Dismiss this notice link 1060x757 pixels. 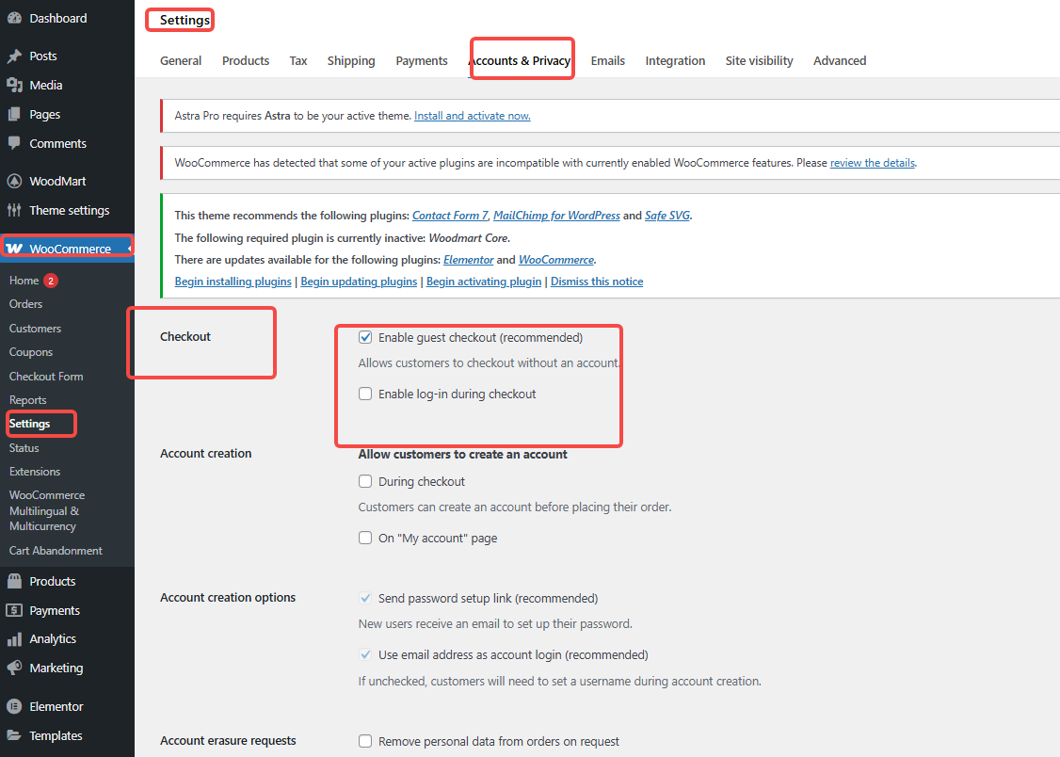point(597,282)
